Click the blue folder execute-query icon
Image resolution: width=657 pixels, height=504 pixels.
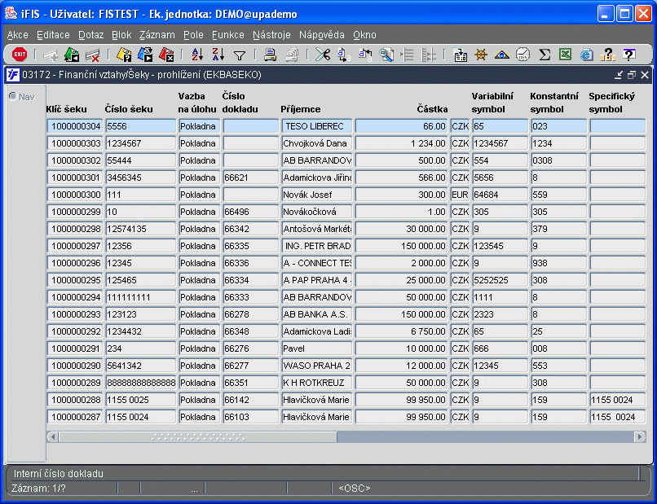point(145,55)
